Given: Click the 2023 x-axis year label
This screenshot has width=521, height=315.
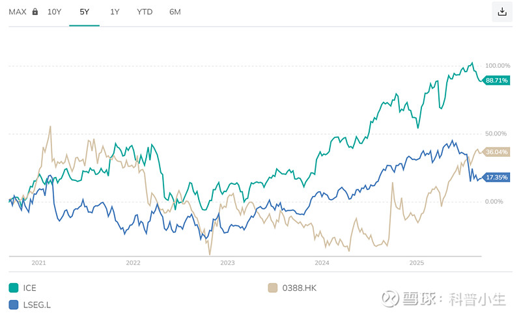Looking at the screenshot, I should coord(227,263).
